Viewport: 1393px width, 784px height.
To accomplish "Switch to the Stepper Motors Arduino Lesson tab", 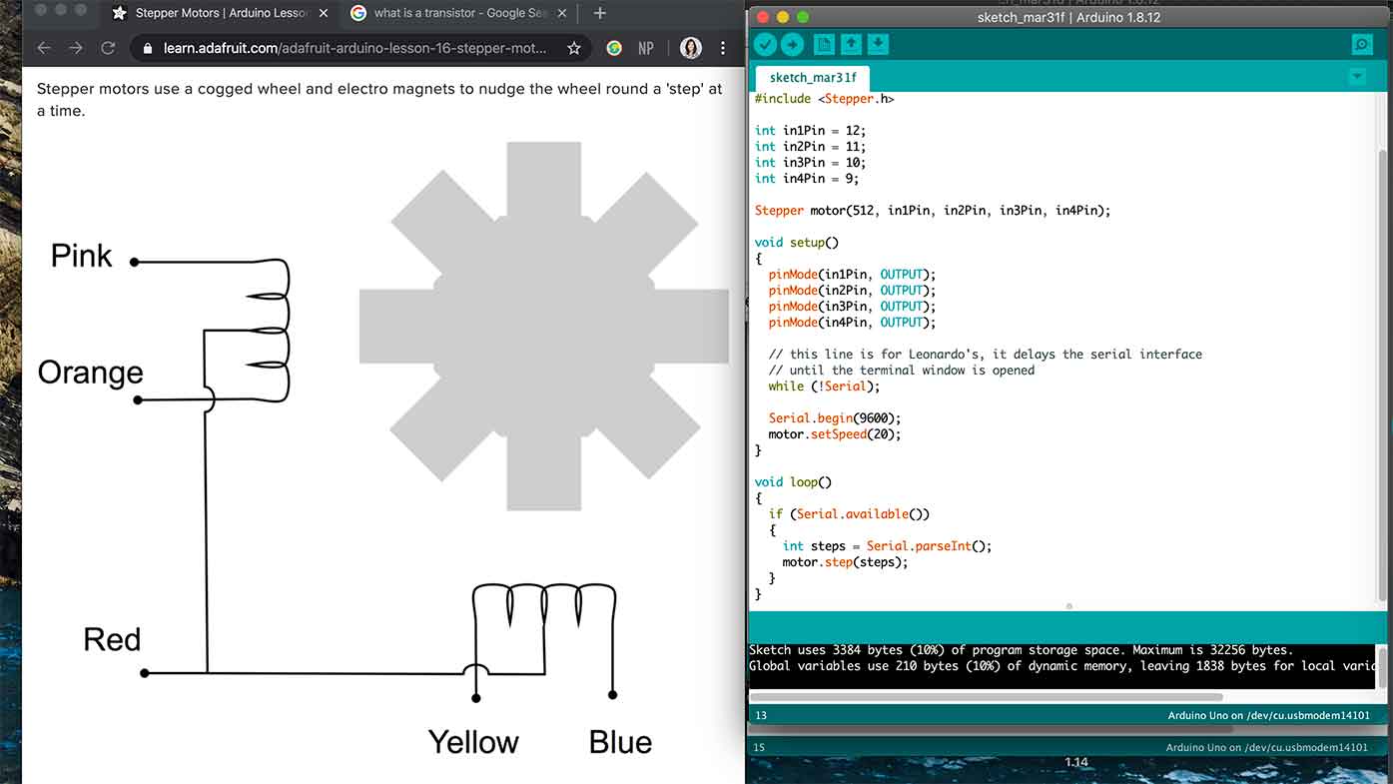I will pyautogui.click(x=219, y=13).
